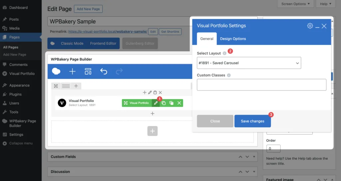Change the row layout via columns icon

(66, 86)
